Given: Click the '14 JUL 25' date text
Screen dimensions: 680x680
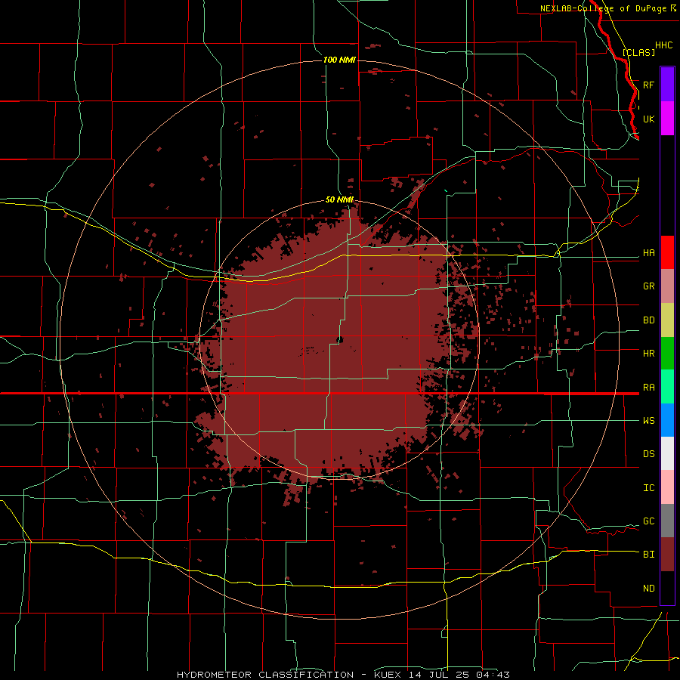Looking at the screenshot, I should coord(437,675).
